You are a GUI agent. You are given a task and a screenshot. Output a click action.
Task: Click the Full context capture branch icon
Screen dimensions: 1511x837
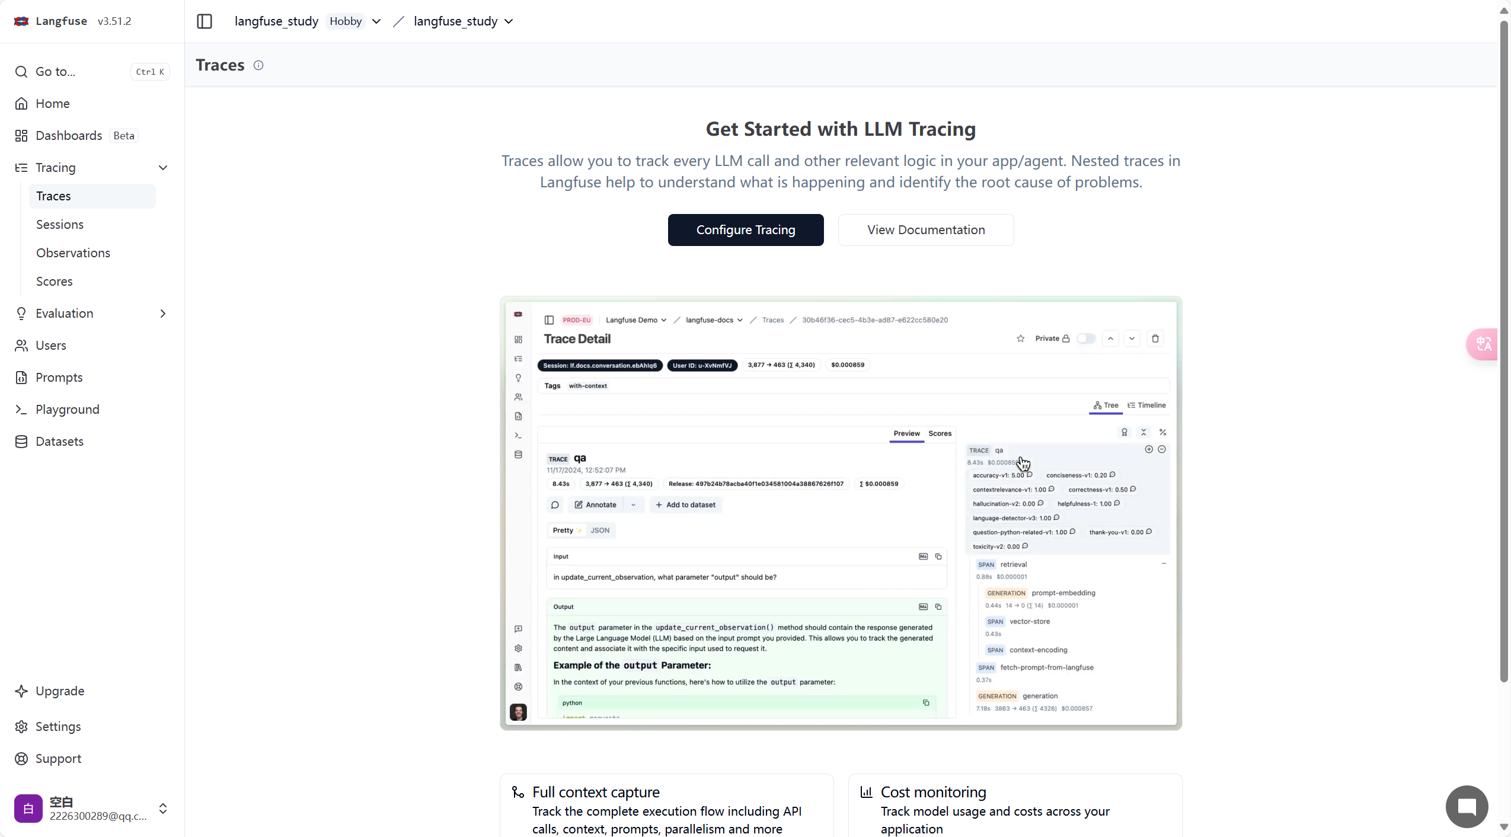tap(518, 792)
